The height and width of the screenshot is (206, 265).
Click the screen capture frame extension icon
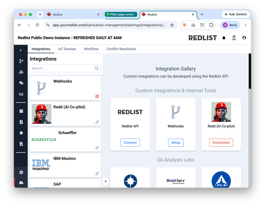coord(202,25)
